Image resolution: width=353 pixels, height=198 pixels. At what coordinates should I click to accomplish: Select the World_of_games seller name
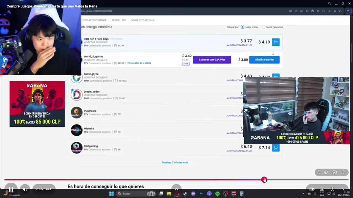pyautogui.click(x=93, y=56)
